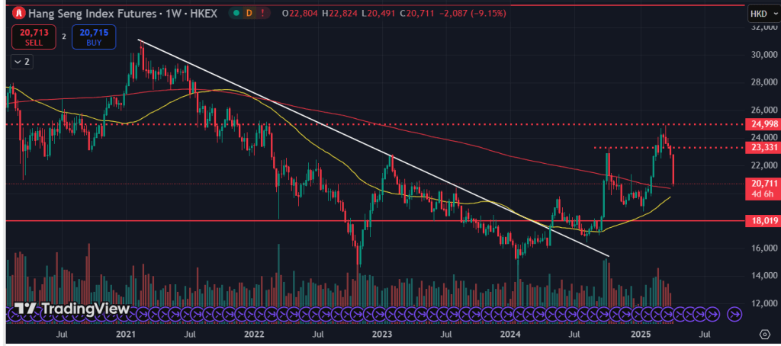Click the rightmost event marker on timeline

tap(734, 312)
